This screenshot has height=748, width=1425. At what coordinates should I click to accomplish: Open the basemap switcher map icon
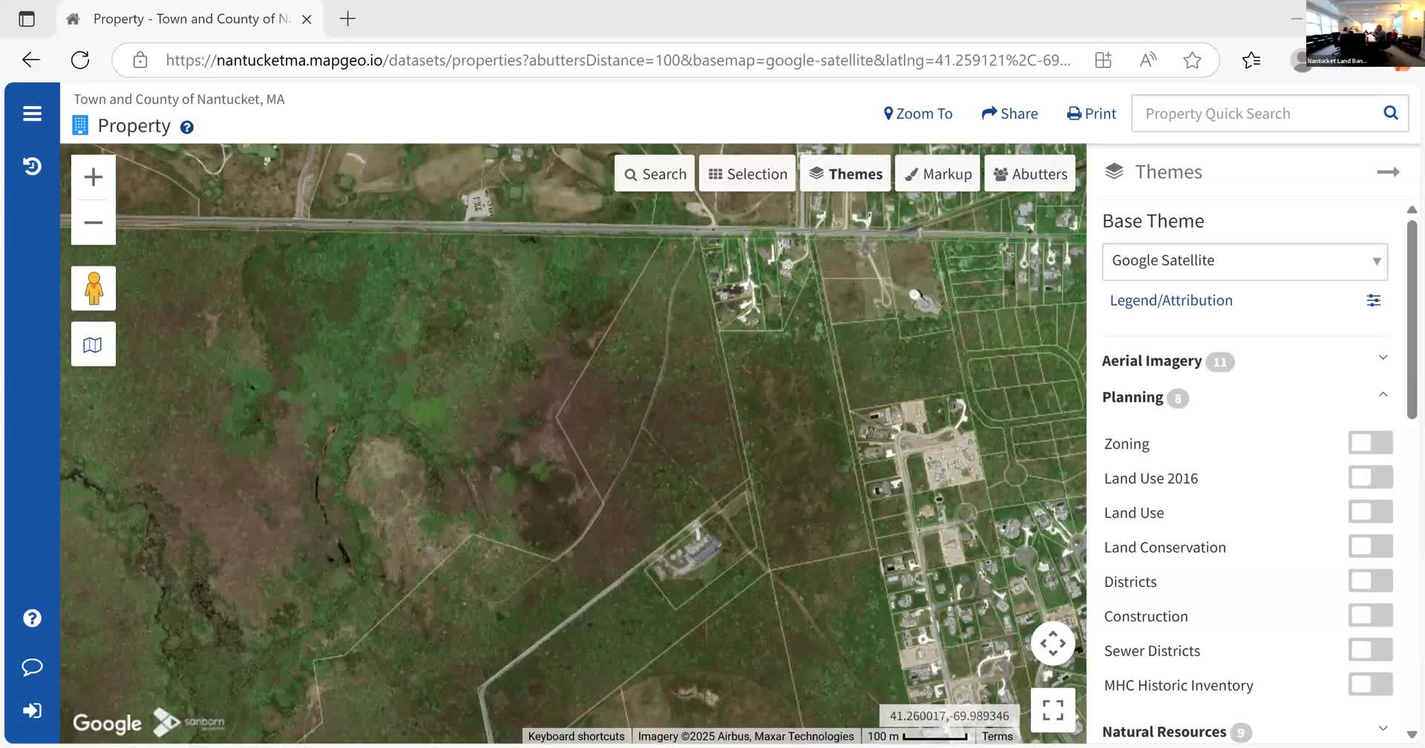pos(94,344)
